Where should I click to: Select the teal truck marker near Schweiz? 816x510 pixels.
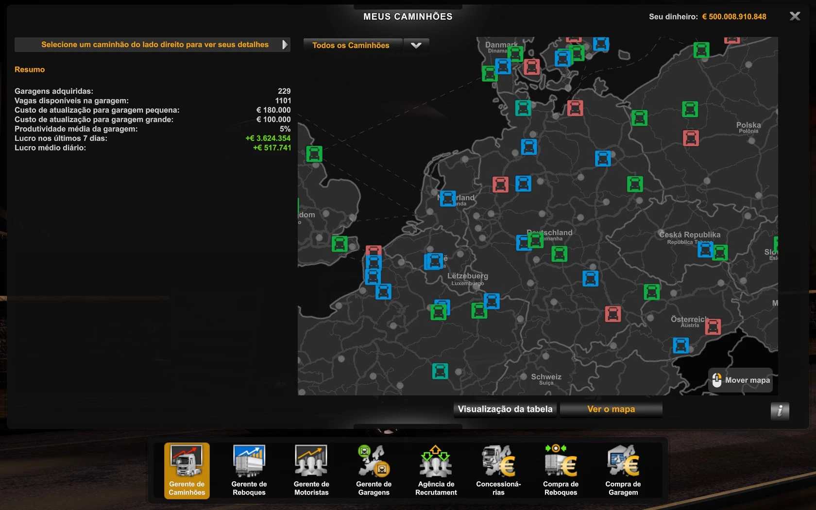click(440, 371)
